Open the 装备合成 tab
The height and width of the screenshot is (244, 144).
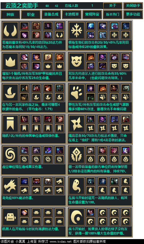pyautogui.click(x=51, y=14)
